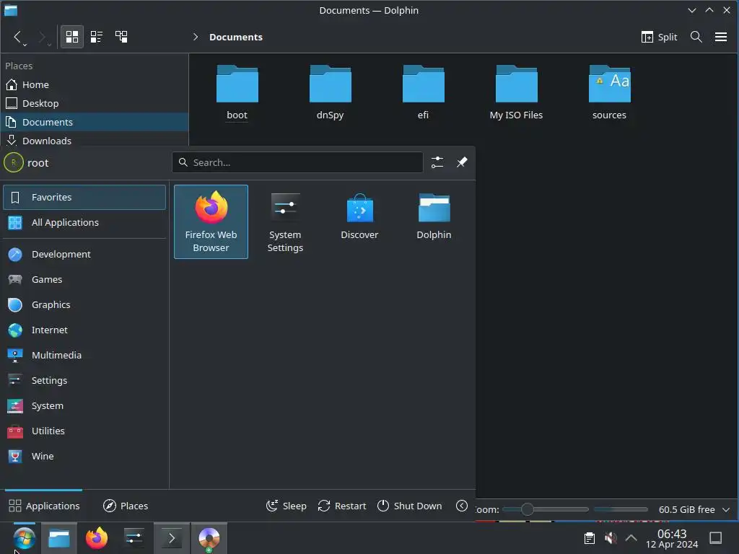The image size is (739, 554).
Task: Configure the application launcher settings icon
Action: pyautogui.click(x=437, y=162)
